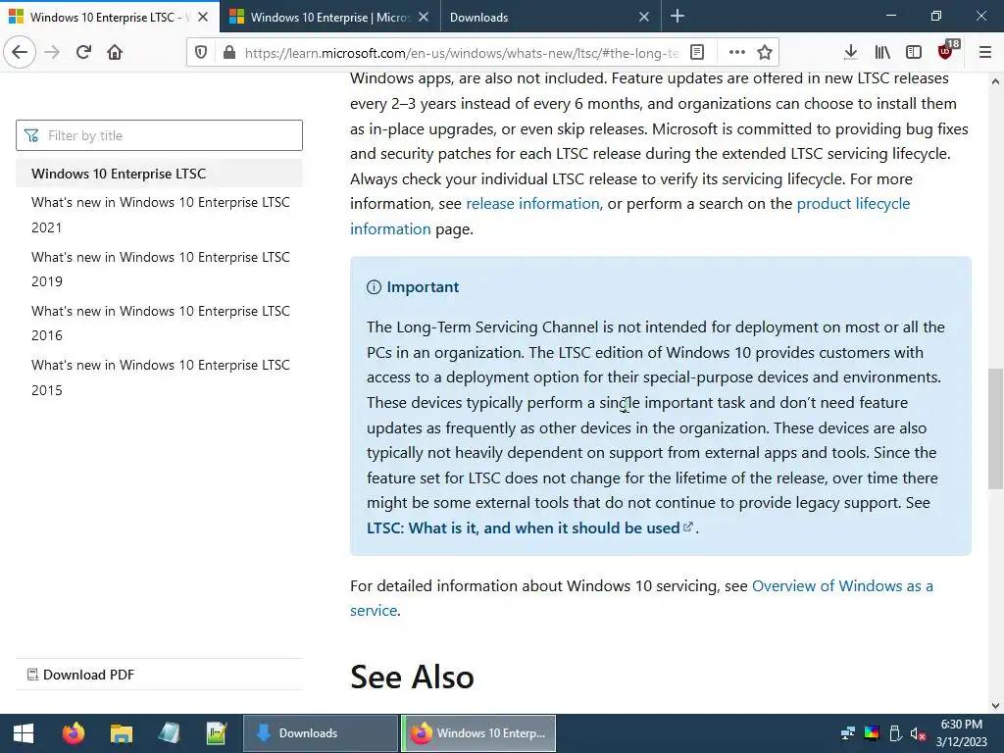Open LTSC: What is it link
Image resolution: width=1004 pixels, height=753 pixels.
(x=524, y=528)
